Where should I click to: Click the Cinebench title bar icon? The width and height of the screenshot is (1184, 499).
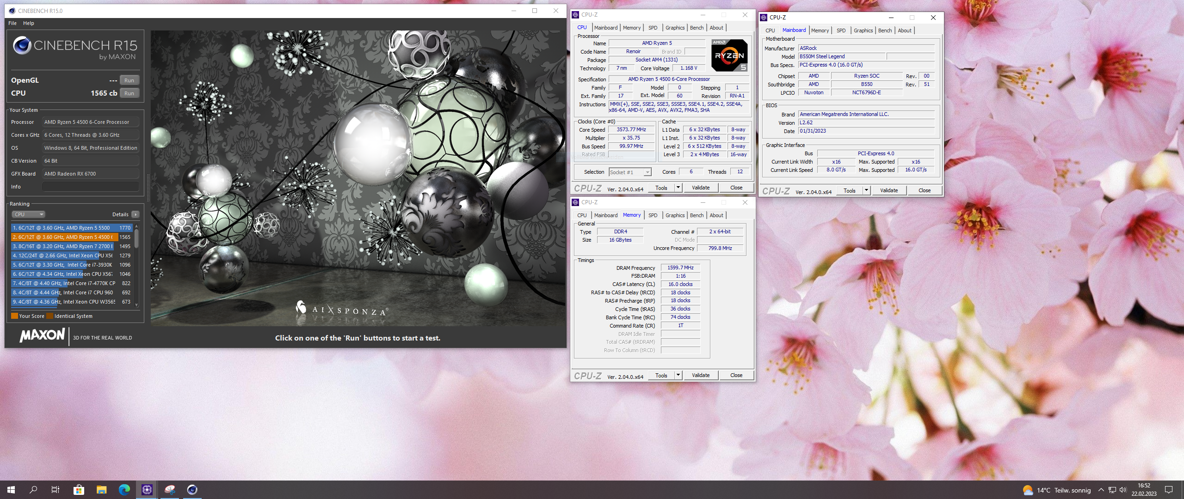(x=12, y=11)
